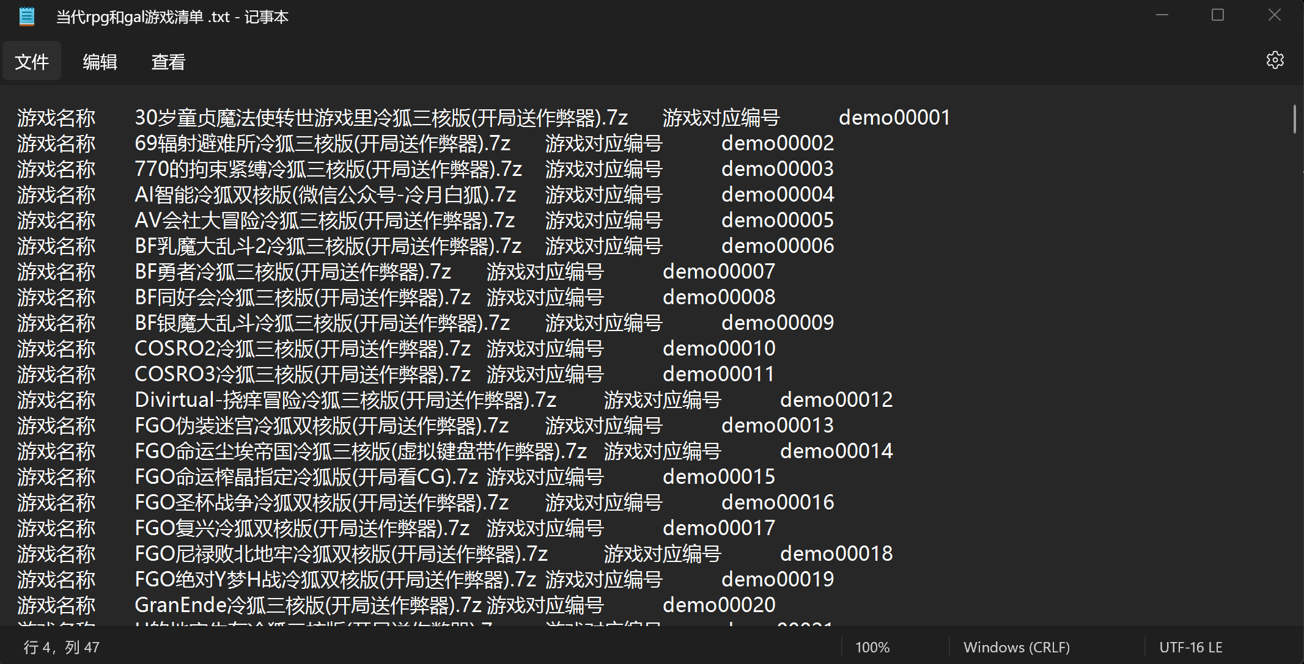This screenshot has height=664, width=1304.
Task: Click the FGO圣杯战争 file name
Action: pos(322,502)
